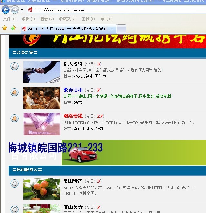This screenshot has height=213, width=206.
Task: Click the handshake thumbnail for 新人接待
Action: 42,72
